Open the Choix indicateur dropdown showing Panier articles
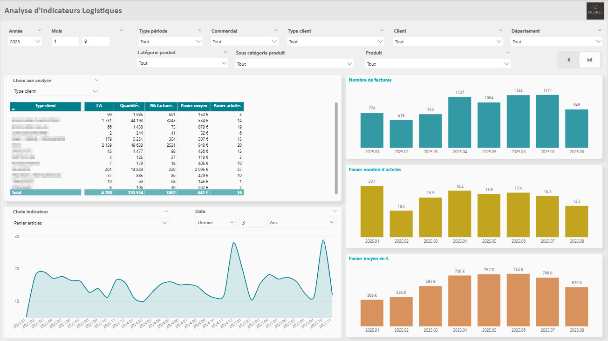The height and width of the screenshot is (341, 608). (x=90, y=223)
